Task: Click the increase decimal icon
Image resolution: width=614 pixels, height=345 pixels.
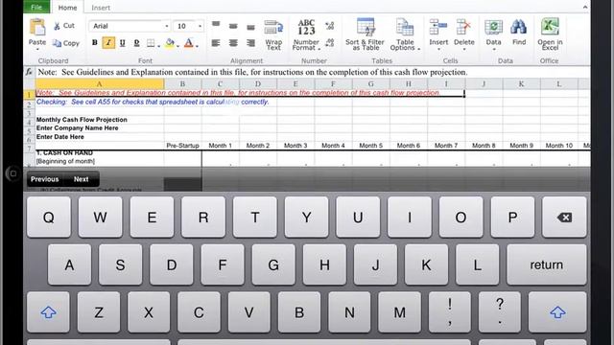Action: (330, 26)
